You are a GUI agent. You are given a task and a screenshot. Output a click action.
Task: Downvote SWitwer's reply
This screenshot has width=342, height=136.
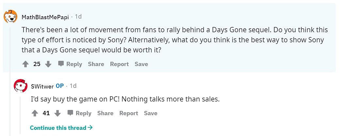58,113
